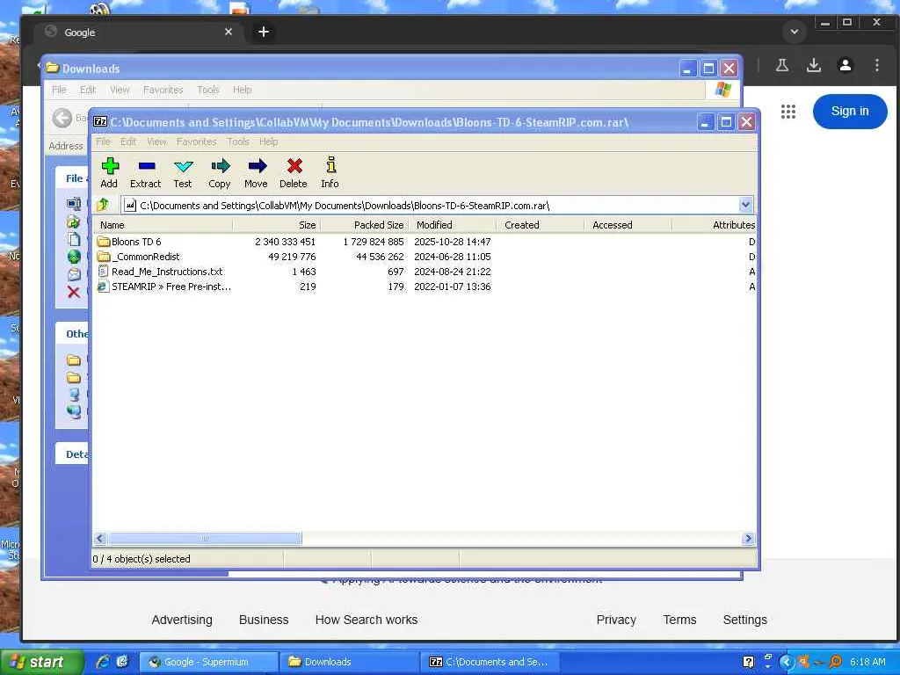Image resolution: width=900 pixels, height=675 pixels.
Task: Sort by the Size column header
Action: (277, 225)
